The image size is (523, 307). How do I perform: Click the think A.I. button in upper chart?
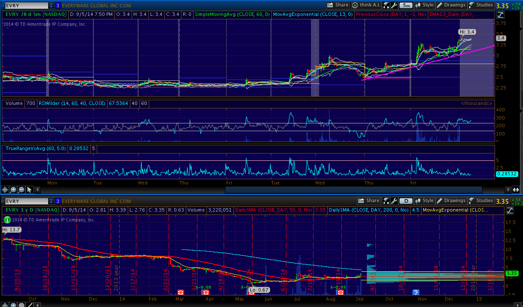(366, 5)
